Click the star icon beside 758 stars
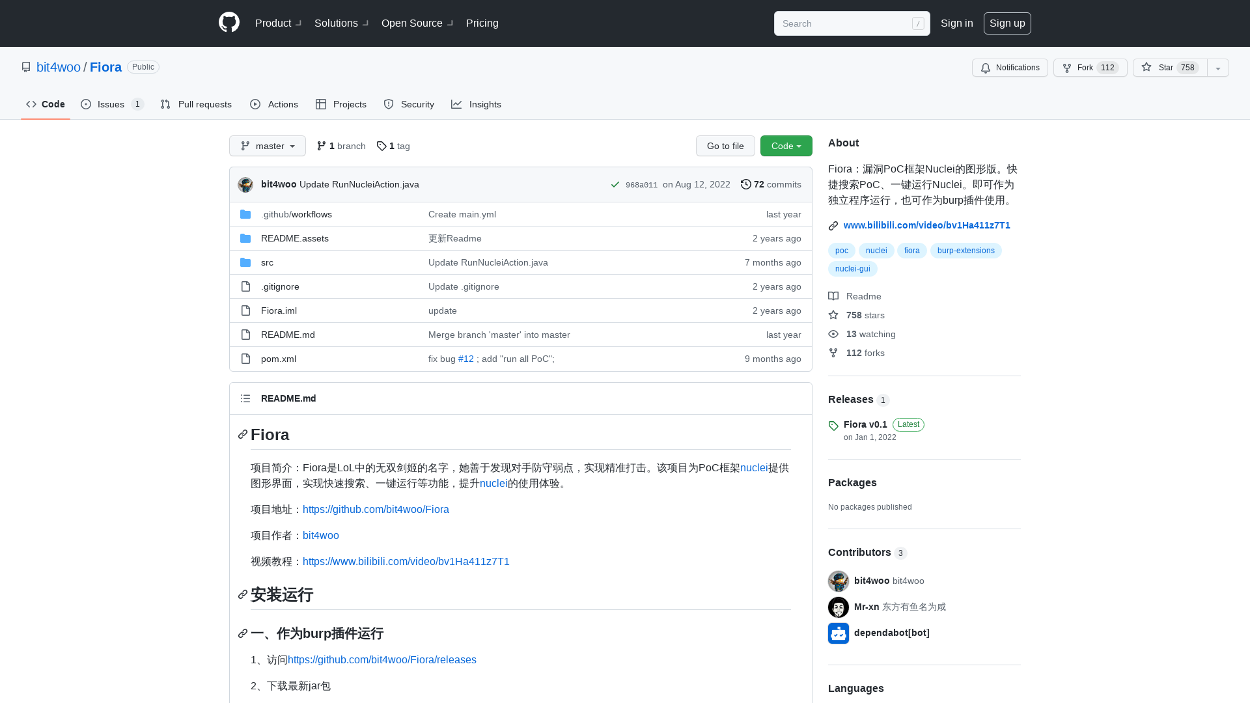1250x703 pixels. 833,315
